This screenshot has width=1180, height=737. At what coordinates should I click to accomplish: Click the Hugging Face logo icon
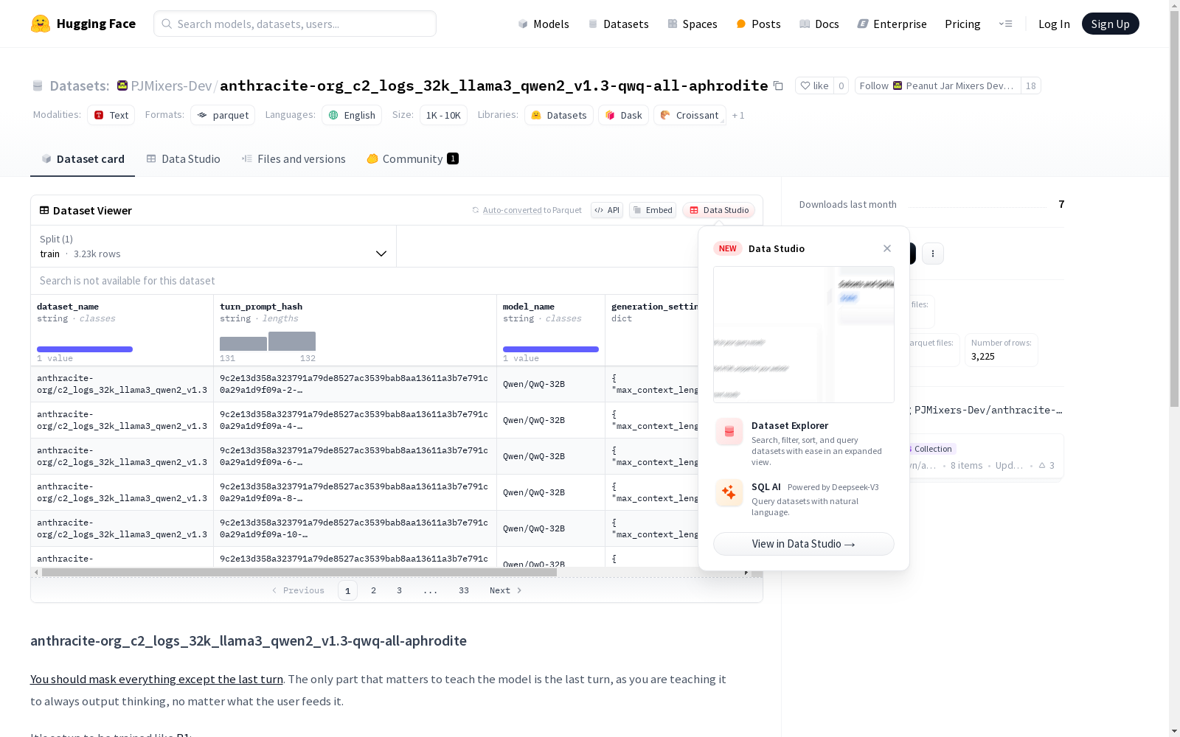[x=41, y=24]
